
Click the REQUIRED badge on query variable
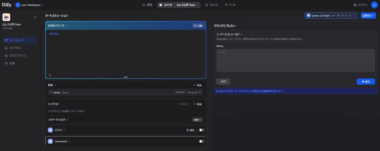pos(180,92)
